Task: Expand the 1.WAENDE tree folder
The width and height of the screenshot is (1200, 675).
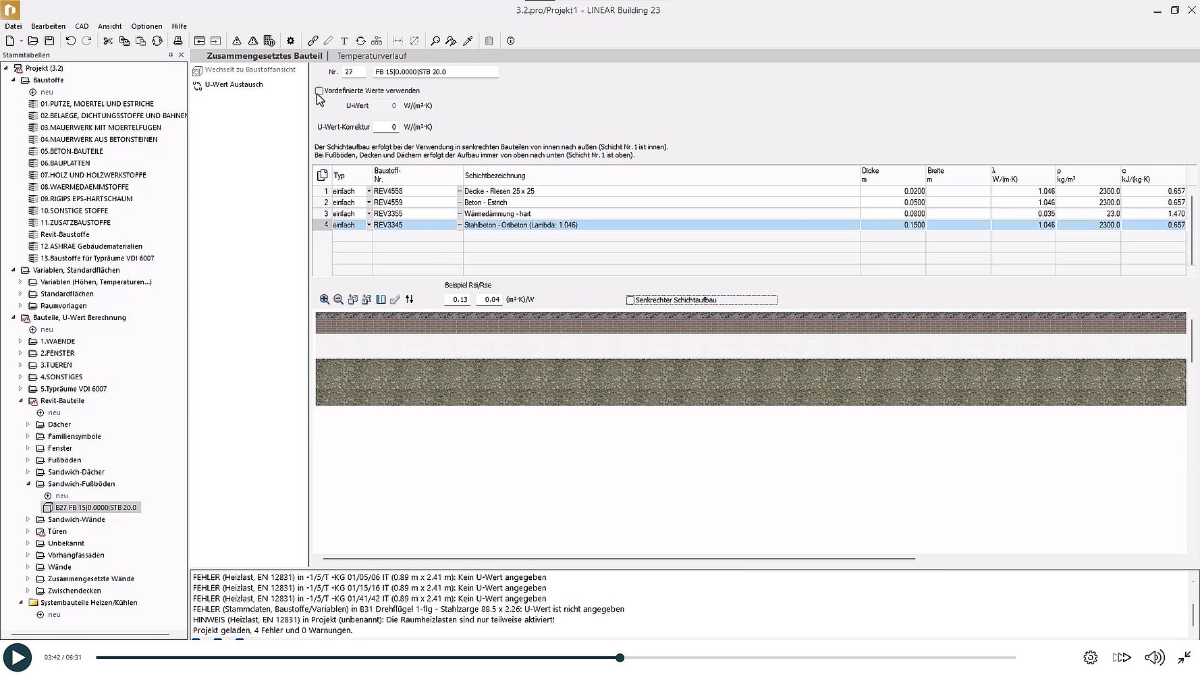Action: (20, 342)
